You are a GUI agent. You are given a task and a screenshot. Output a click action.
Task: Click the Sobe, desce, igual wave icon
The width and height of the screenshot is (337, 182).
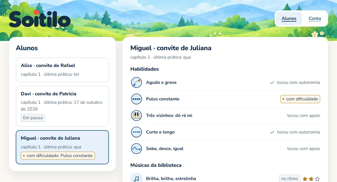coord(136,149)
